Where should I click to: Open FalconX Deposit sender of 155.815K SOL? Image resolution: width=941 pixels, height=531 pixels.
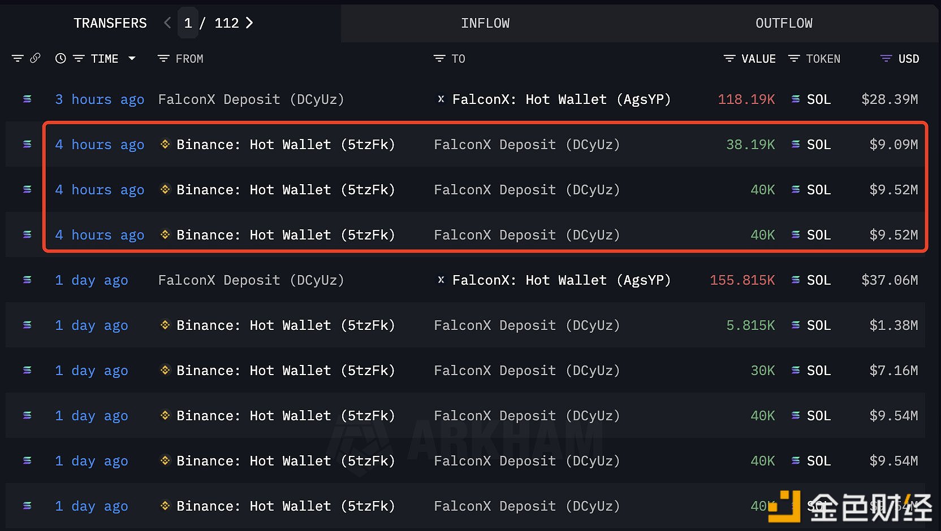251,280
